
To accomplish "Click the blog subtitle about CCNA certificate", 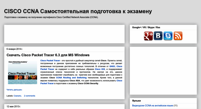I will [51, 17].
